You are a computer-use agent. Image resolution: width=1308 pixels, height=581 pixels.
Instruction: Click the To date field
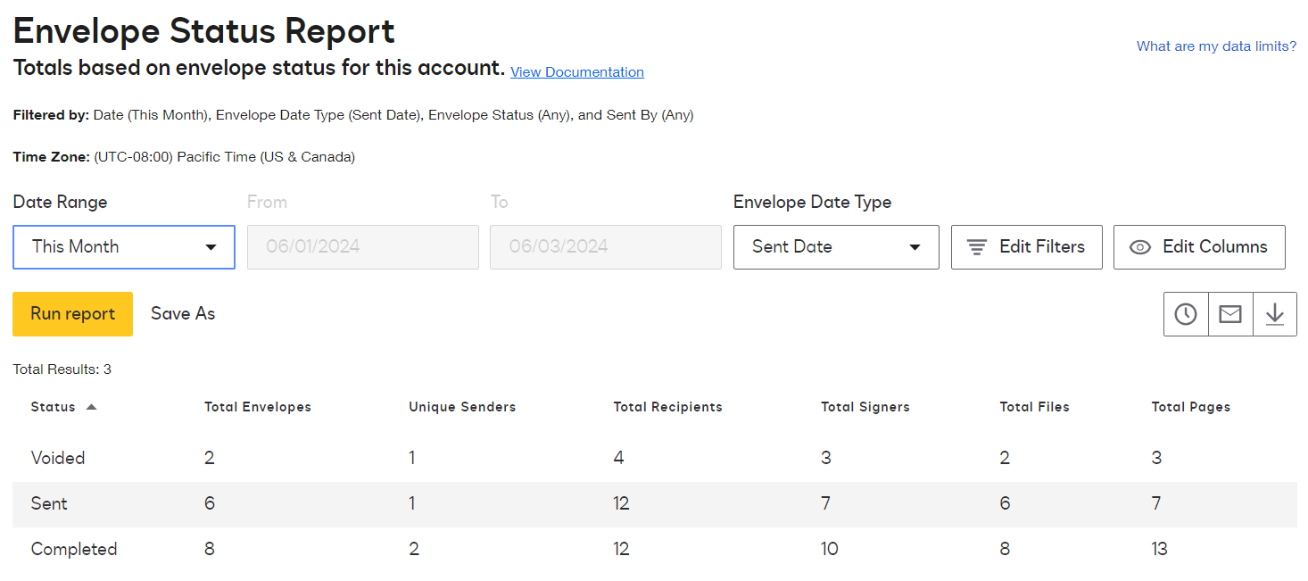click(605, 247)
